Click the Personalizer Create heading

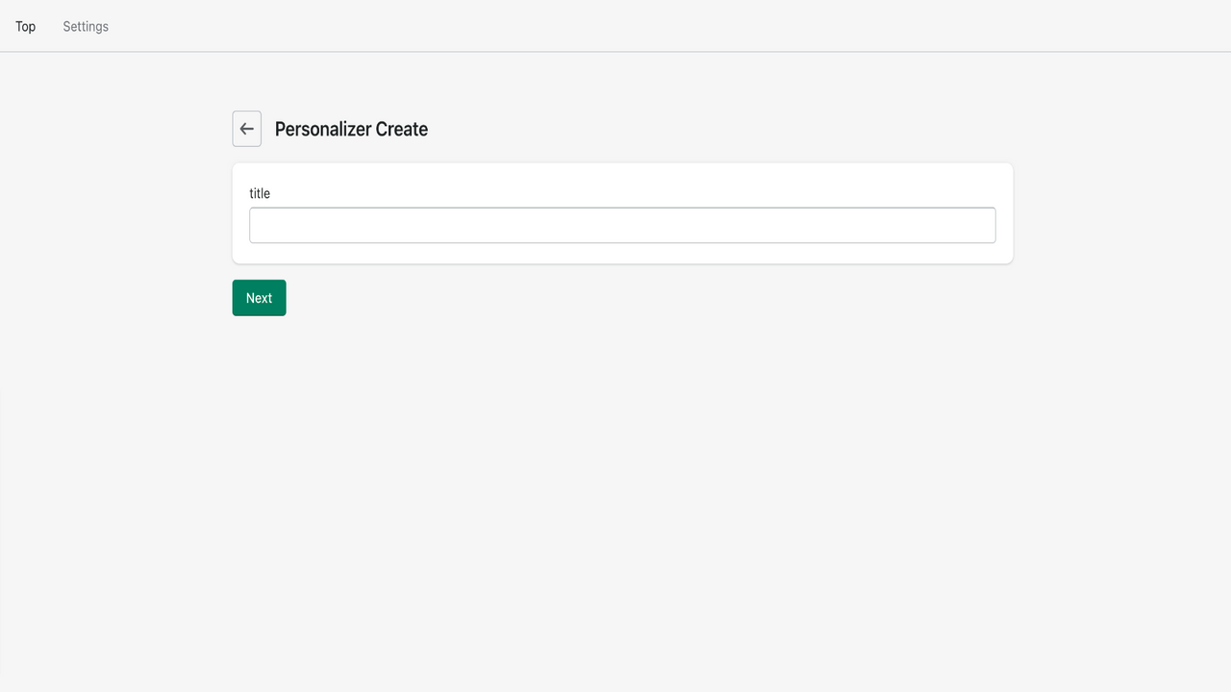click(351, 129)
